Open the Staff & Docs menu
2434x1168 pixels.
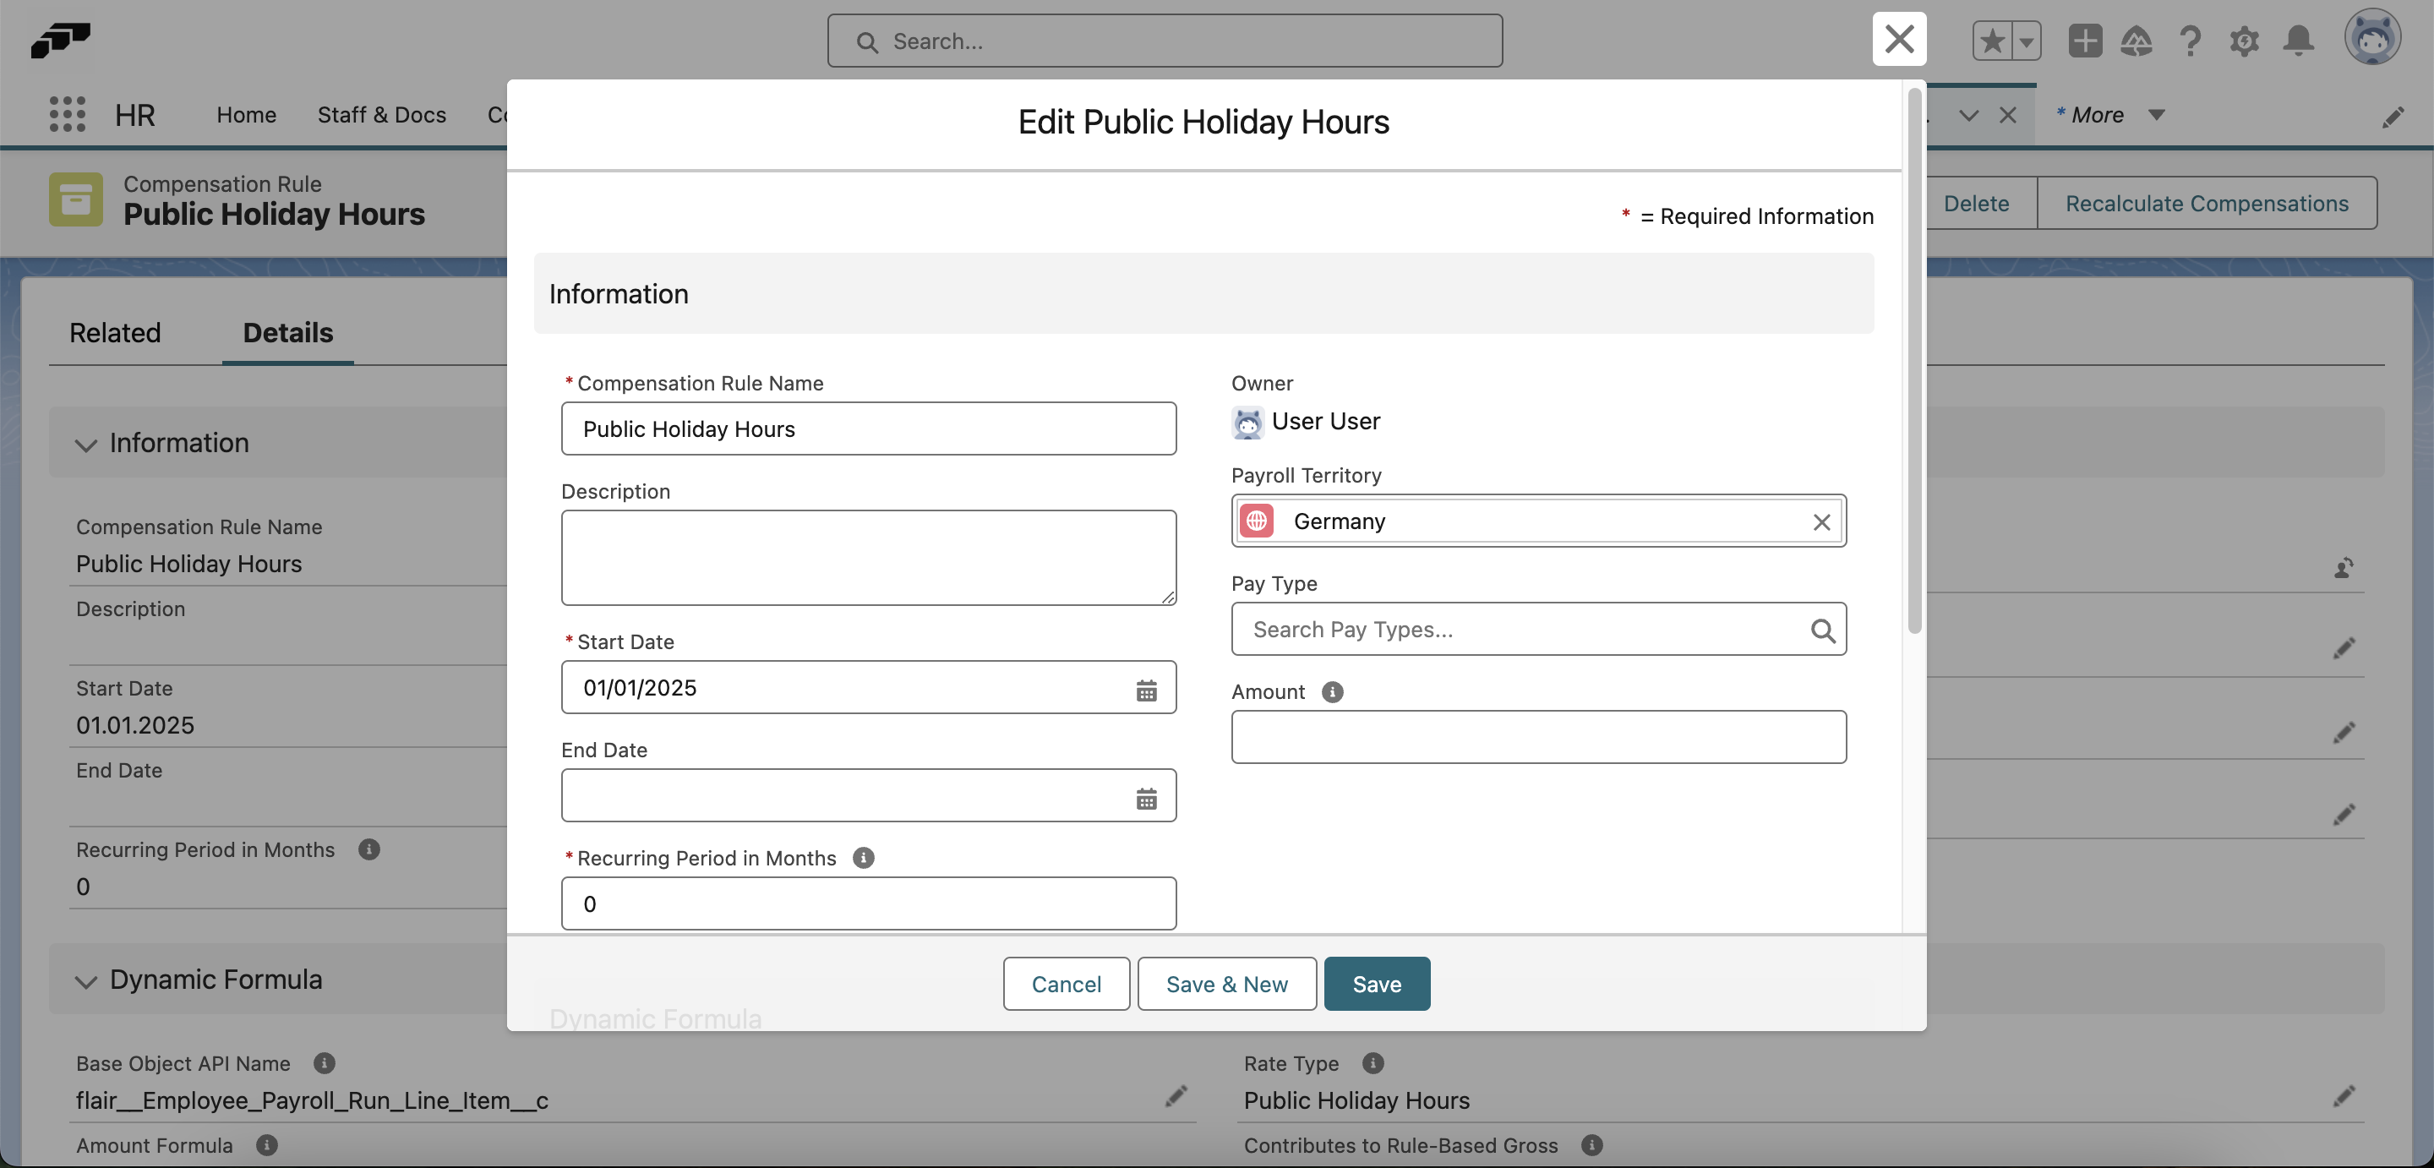[x=382, y=114]
